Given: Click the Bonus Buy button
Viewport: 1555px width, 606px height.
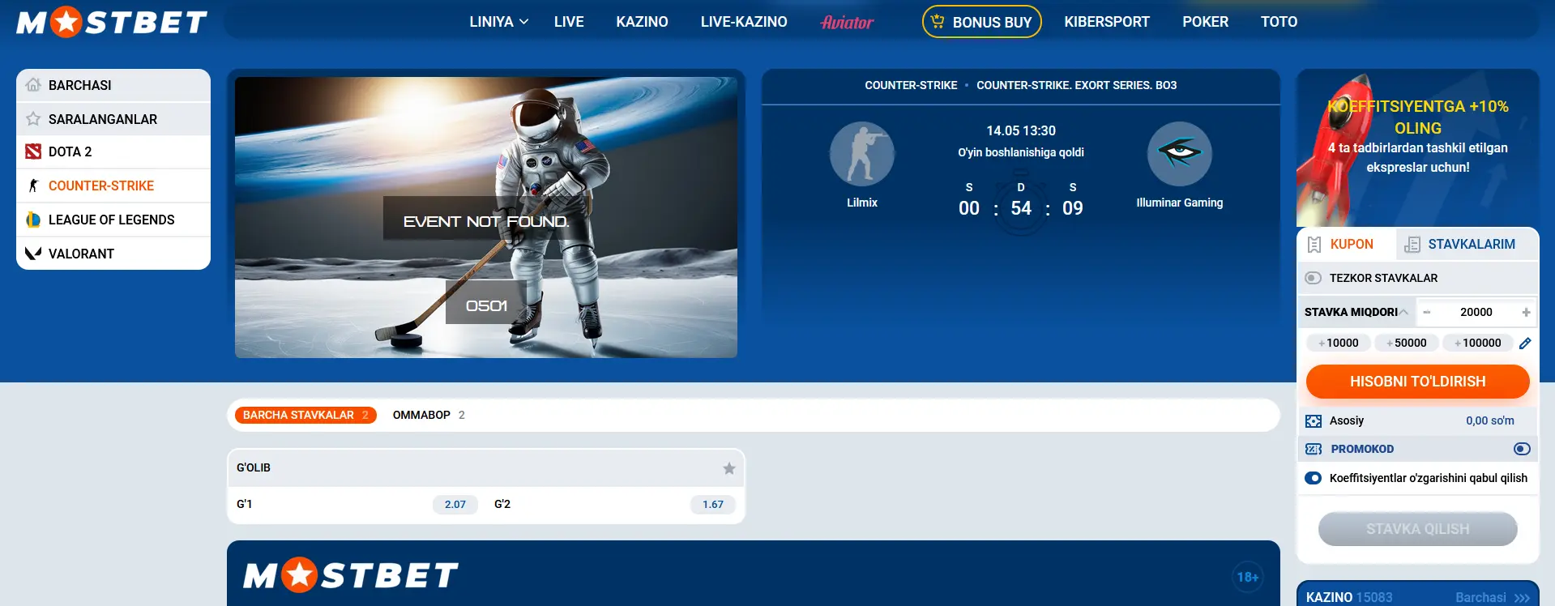Looking at the screenshot, I should pos(982,22).
